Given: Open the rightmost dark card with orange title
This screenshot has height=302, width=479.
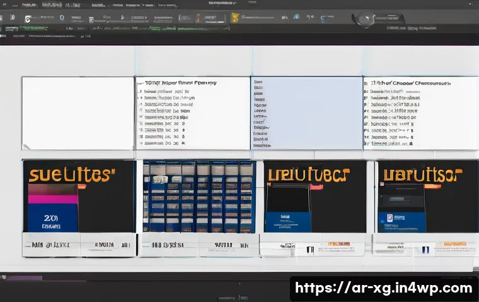Looking at the screenshot, I should tap(428, 196).
